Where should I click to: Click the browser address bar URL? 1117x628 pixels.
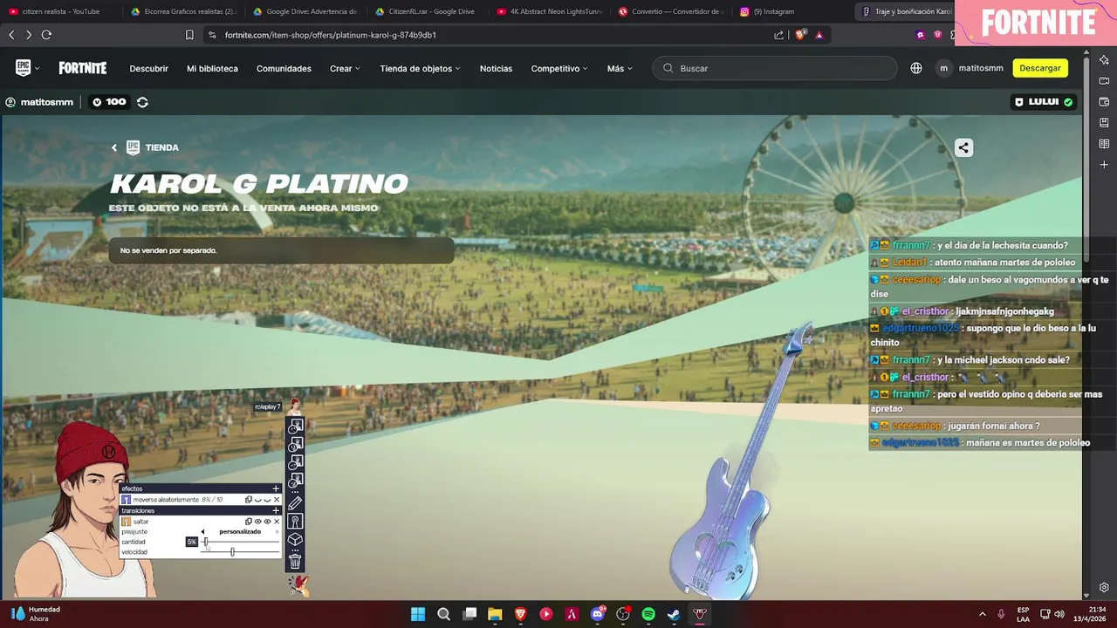(x=330, y=35)
